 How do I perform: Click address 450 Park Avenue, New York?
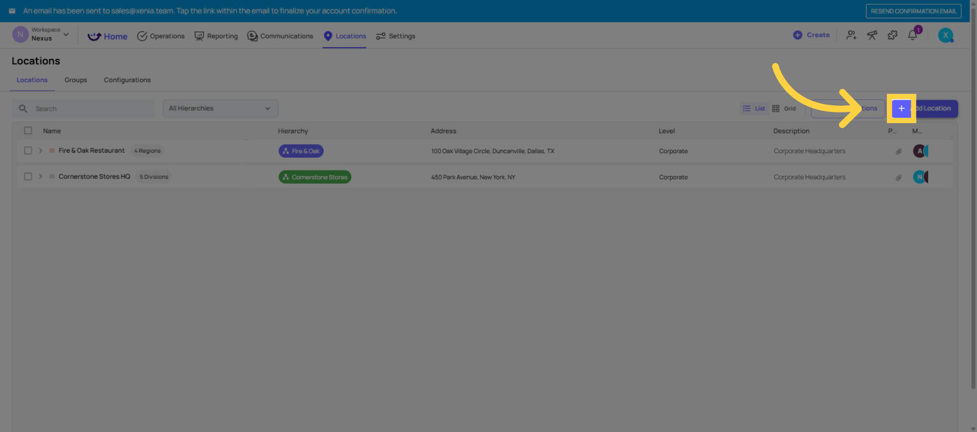pos(473,177)
